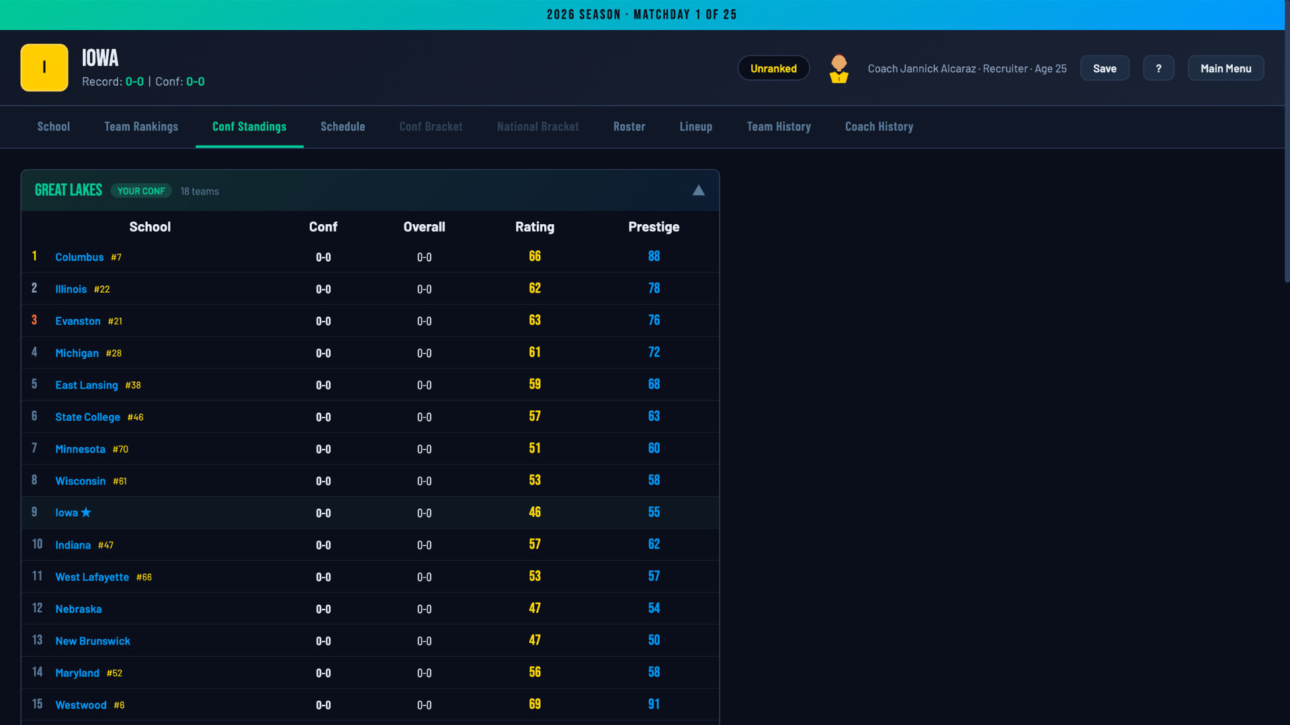View the Coach History tab

click(879, 127)
